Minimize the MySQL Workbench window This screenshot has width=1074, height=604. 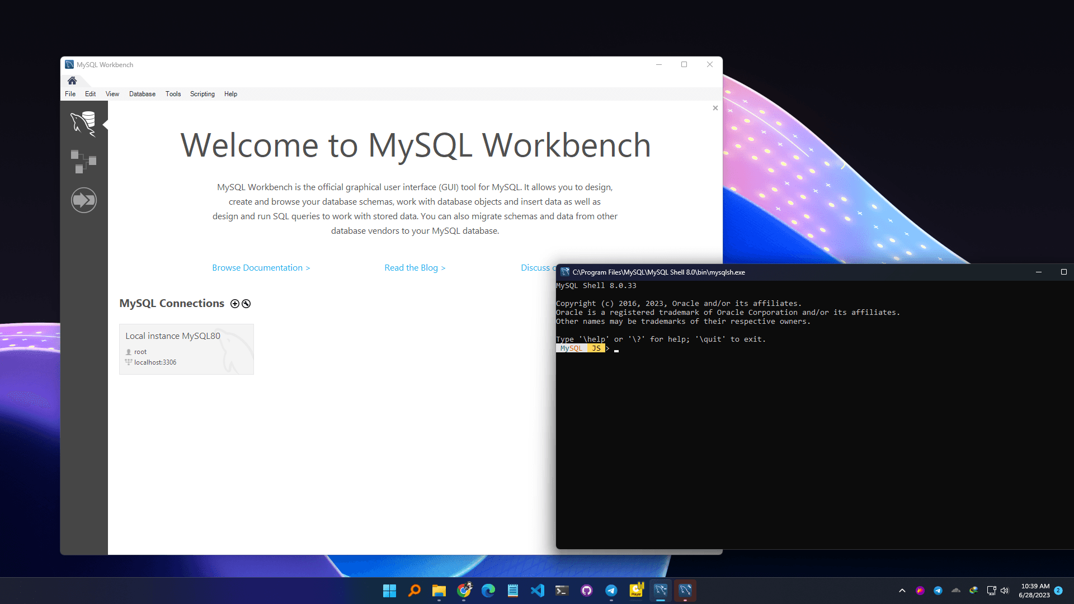pyautogui.click(x=659, y=65)
